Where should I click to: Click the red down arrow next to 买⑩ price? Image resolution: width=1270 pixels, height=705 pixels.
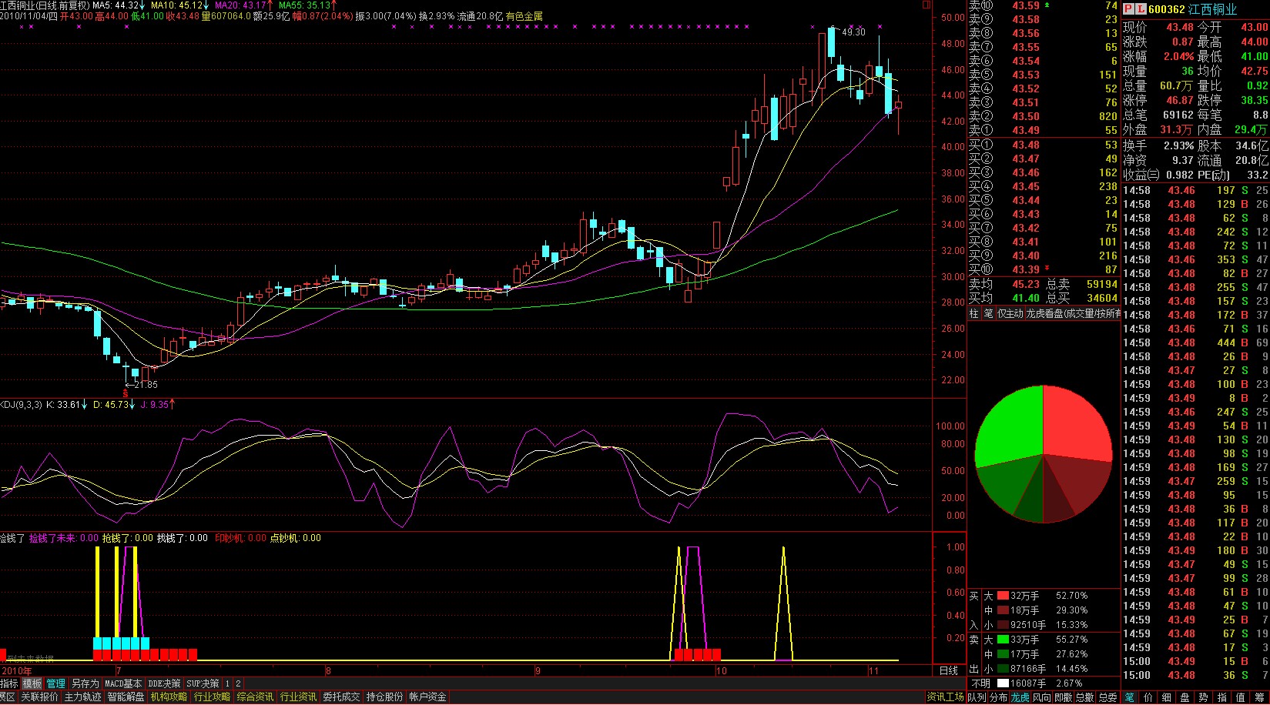[x=1047, y=269]
